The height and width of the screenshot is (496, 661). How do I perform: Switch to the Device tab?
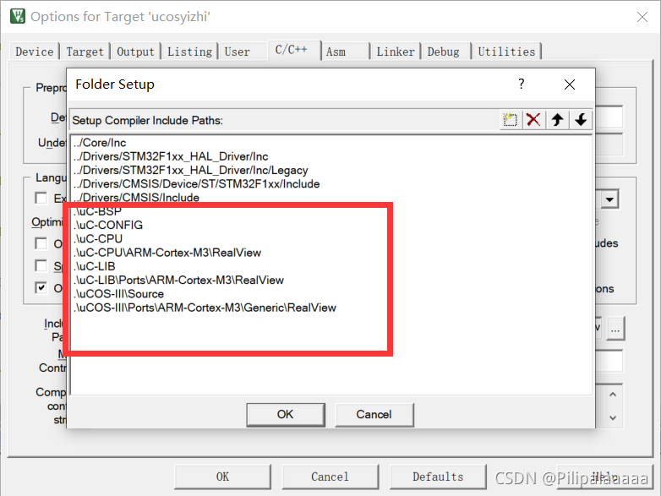[35, 52]
